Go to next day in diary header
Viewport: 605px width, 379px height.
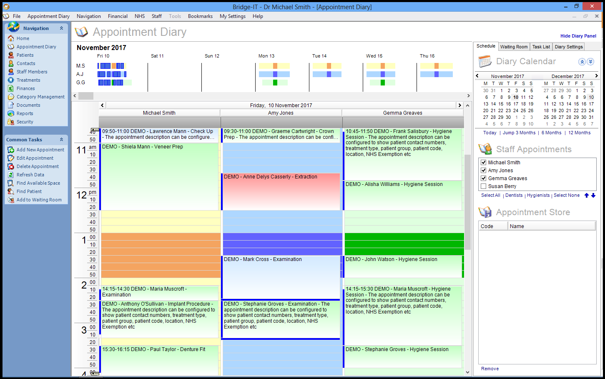pyautogui.click(x=459, y=105)
